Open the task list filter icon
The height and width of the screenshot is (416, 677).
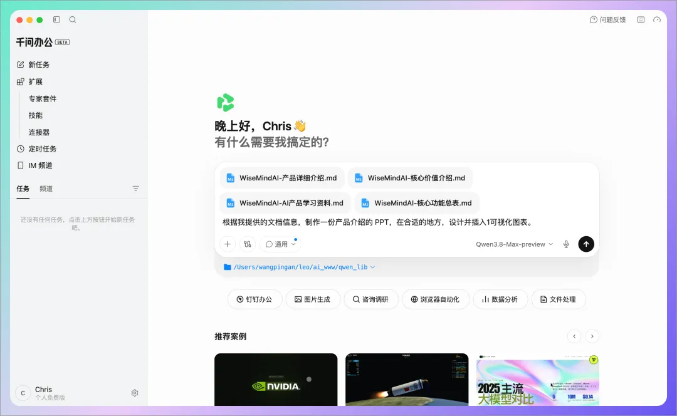[135, 189]
